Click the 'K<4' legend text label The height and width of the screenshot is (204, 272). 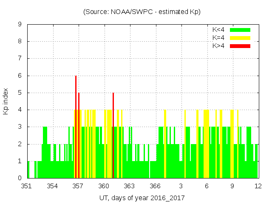[x=218, y=30]
